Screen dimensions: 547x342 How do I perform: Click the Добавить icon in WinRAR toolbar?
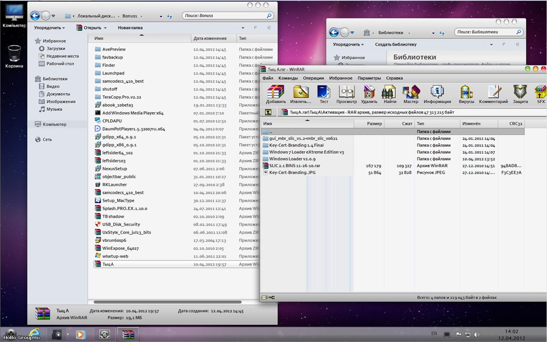pos(276,94)
